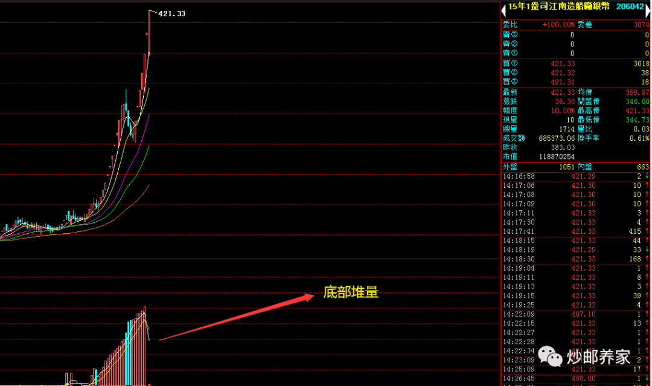Click the stock title 15年1盎司江南造船厂银币

(x=558, y=7)
